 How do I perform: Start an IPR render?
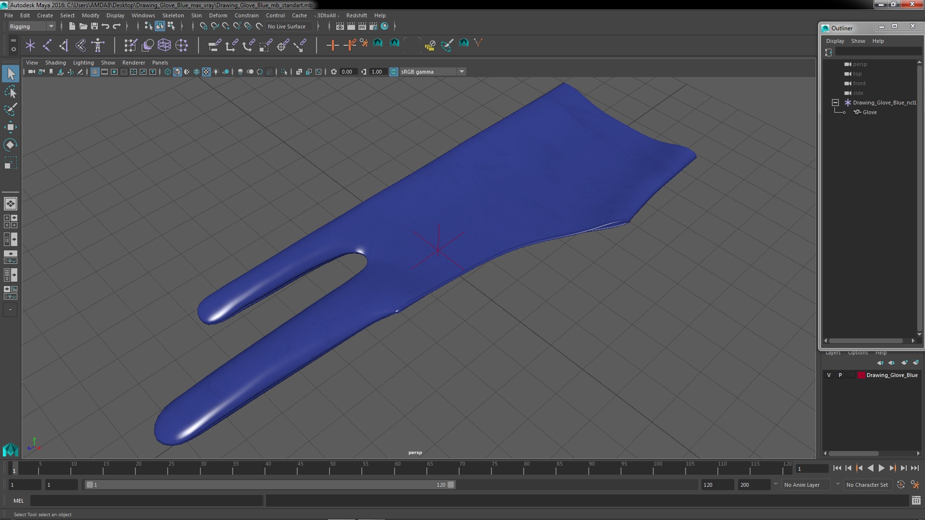click(x=362, y=26)
